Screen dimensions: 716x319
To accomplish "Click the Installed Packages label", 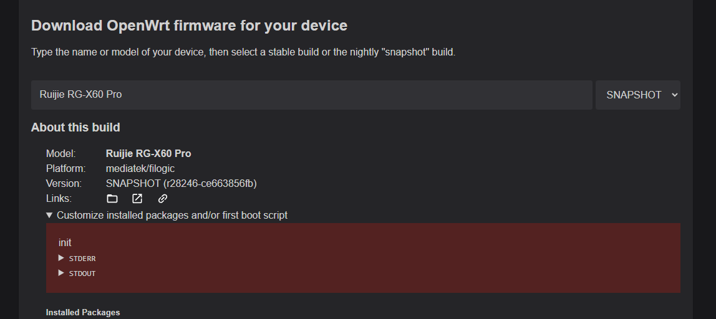I will click(83, 313).
